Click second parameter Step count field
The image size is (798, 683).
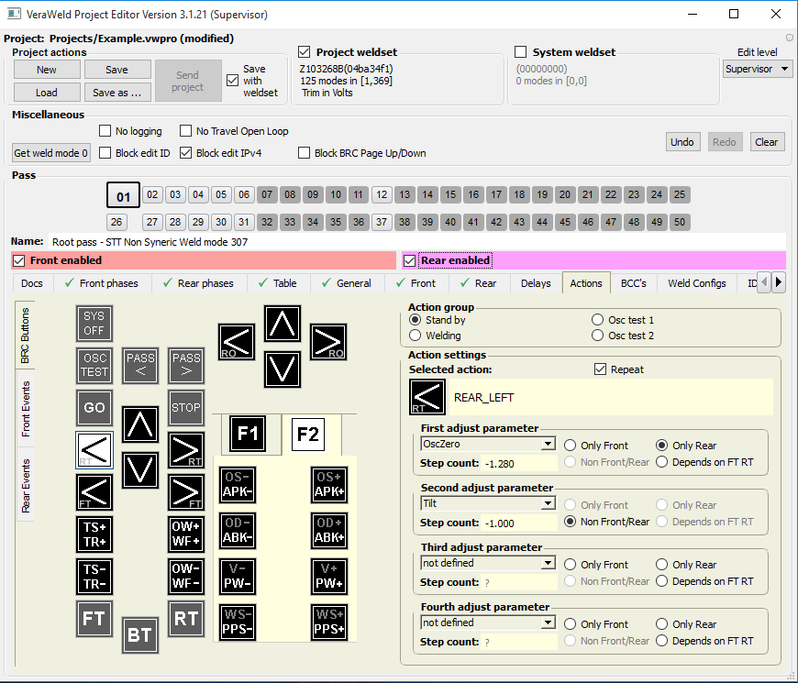[x=519, y=523]
